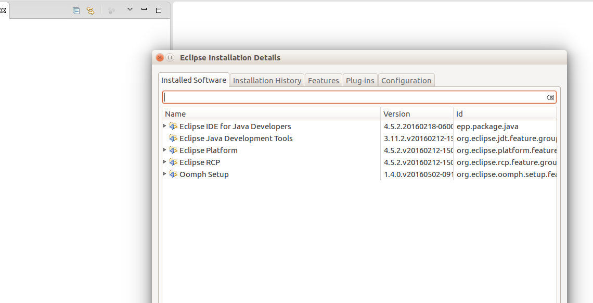This screenshot has height=303, width=593.
Task: Click the greyed focus task icon in the view toolbar
Action: pyautogui.click(x=111, y=10)
